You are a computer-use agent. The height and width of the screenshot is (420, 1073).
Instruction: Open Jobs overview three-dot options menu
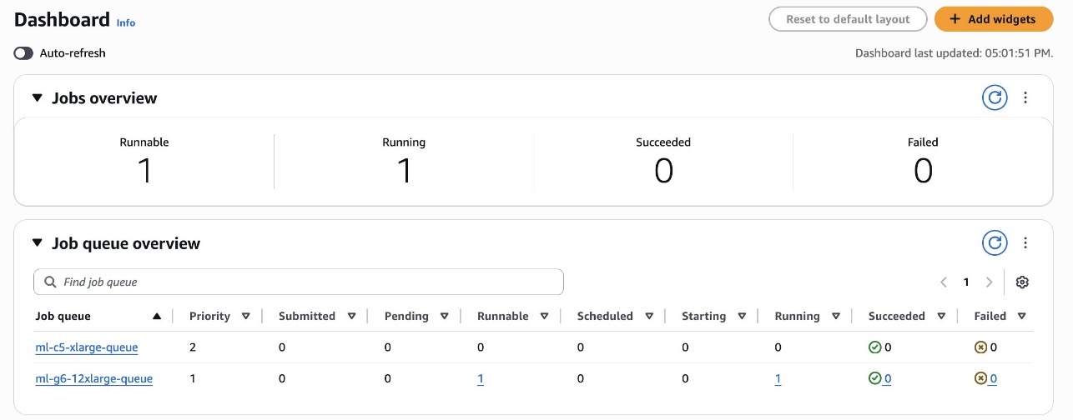point(1025,97)
